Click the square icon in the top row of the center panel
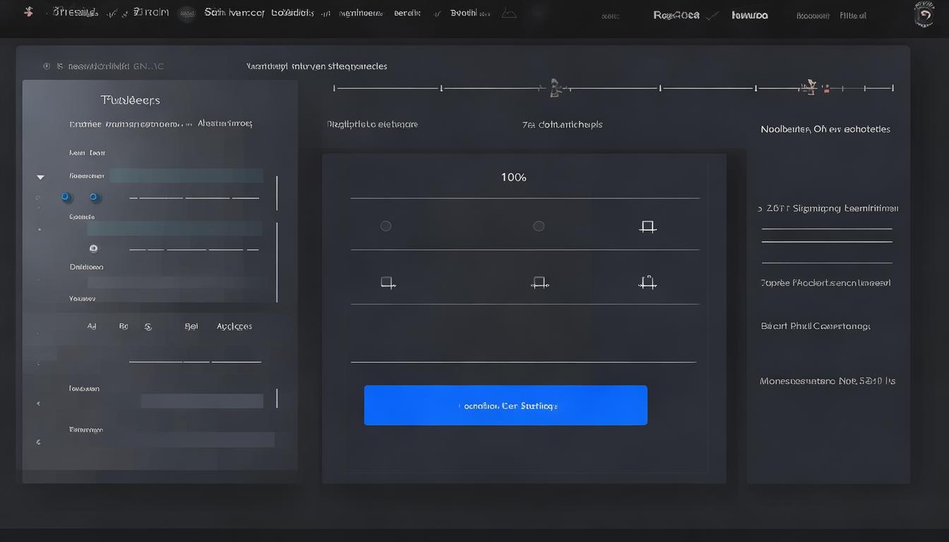The image size is (949, 542). coord(647,227)
